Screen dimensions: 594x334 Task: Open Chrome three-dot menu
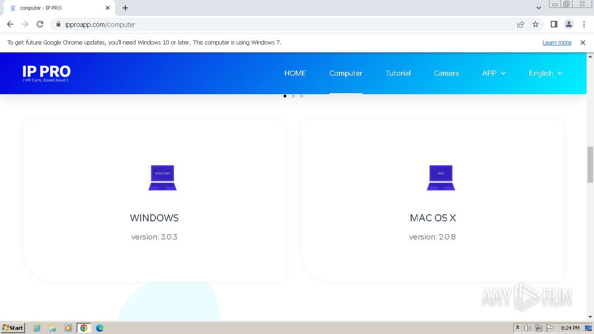point(584,24)
